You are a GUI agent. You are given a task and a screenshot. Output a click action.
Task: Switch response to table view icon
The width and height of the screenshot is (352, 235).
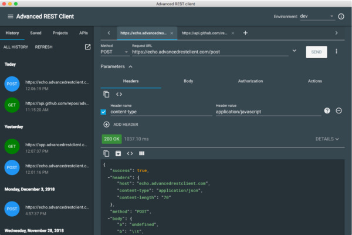[141, 153]
